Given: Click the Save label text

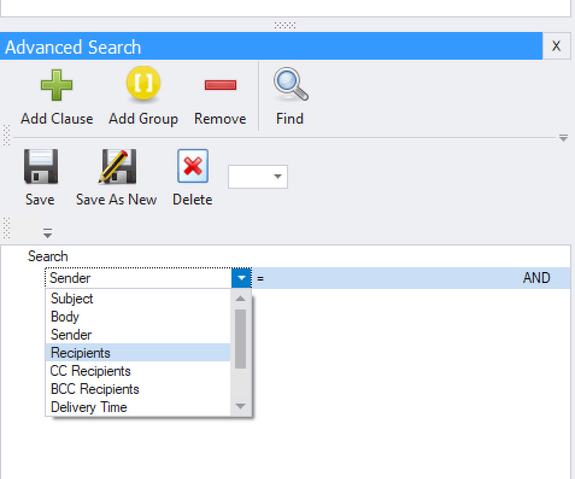Looking at the screenshot, I should coord(40,199).
